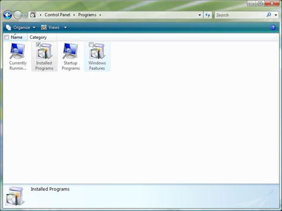
Task: Expand the arrow after Control Panel breadcrumb
Action: (74, 15)
